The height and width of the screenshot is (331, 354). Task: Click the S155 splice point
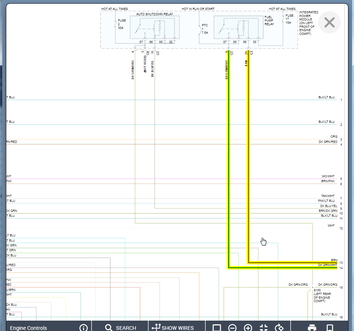point(312,287)
